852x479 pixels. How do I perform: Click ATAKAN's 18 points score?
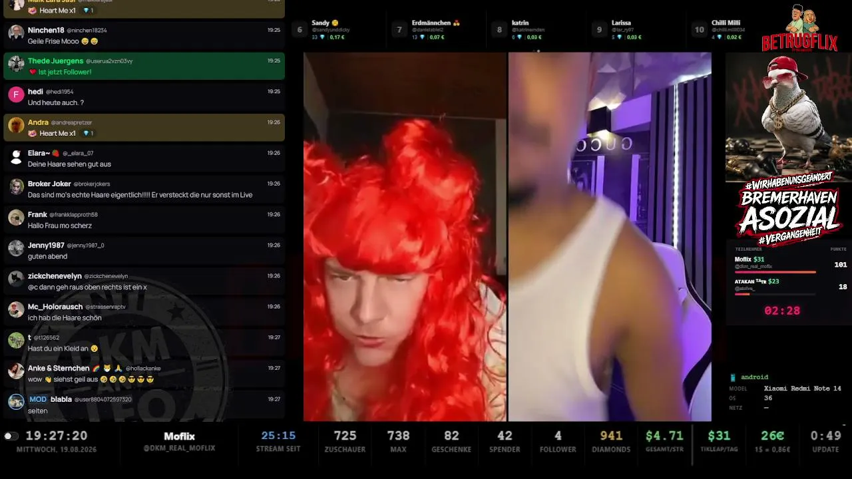(x=843, y=286)
